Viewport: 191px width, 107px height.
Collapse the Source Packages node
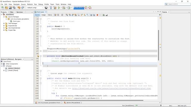(4, 17)
